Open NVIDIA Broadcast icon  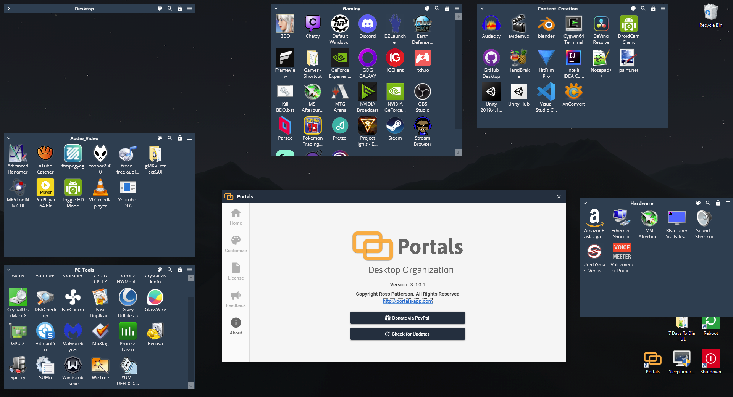pyautogui.click(x=367, y=98)
